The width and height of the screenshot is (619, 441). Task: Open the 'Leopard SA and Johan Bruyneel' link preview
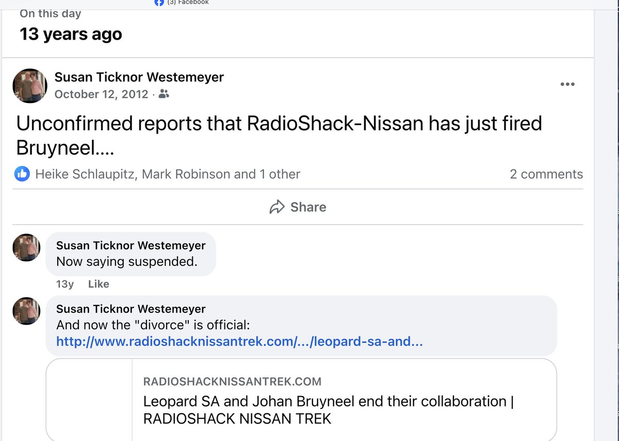301,400
